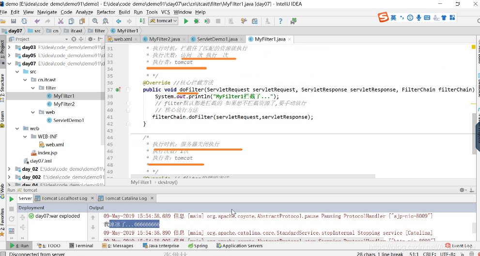Open the tomcat run configuration dropdown
Image resolution: width=480 pixels, height=256 pixels.
pos(163,21)
